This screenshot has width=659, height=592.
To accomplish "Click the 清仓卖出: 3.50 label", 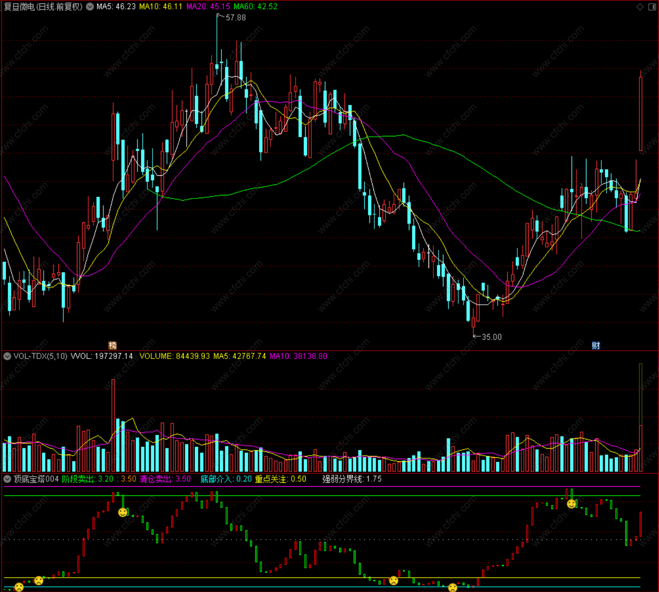I will pos(165,479).
